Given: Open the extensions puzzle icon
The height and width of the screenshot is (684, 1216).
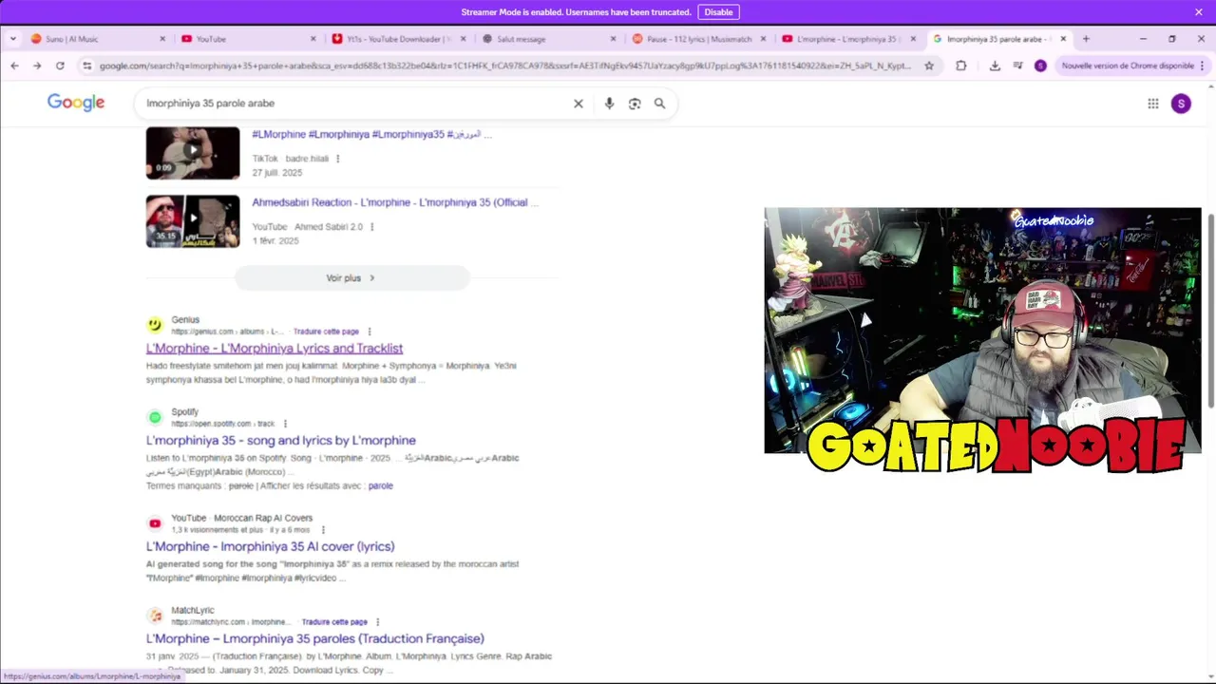Looking at the screenshot, I should click(961, 66).
